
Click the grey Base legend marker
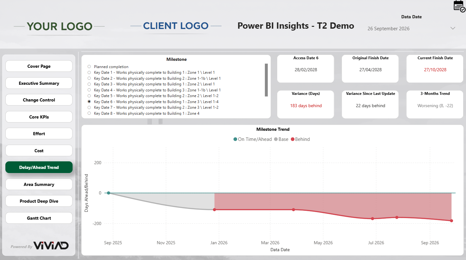click(x=276, y=139)
